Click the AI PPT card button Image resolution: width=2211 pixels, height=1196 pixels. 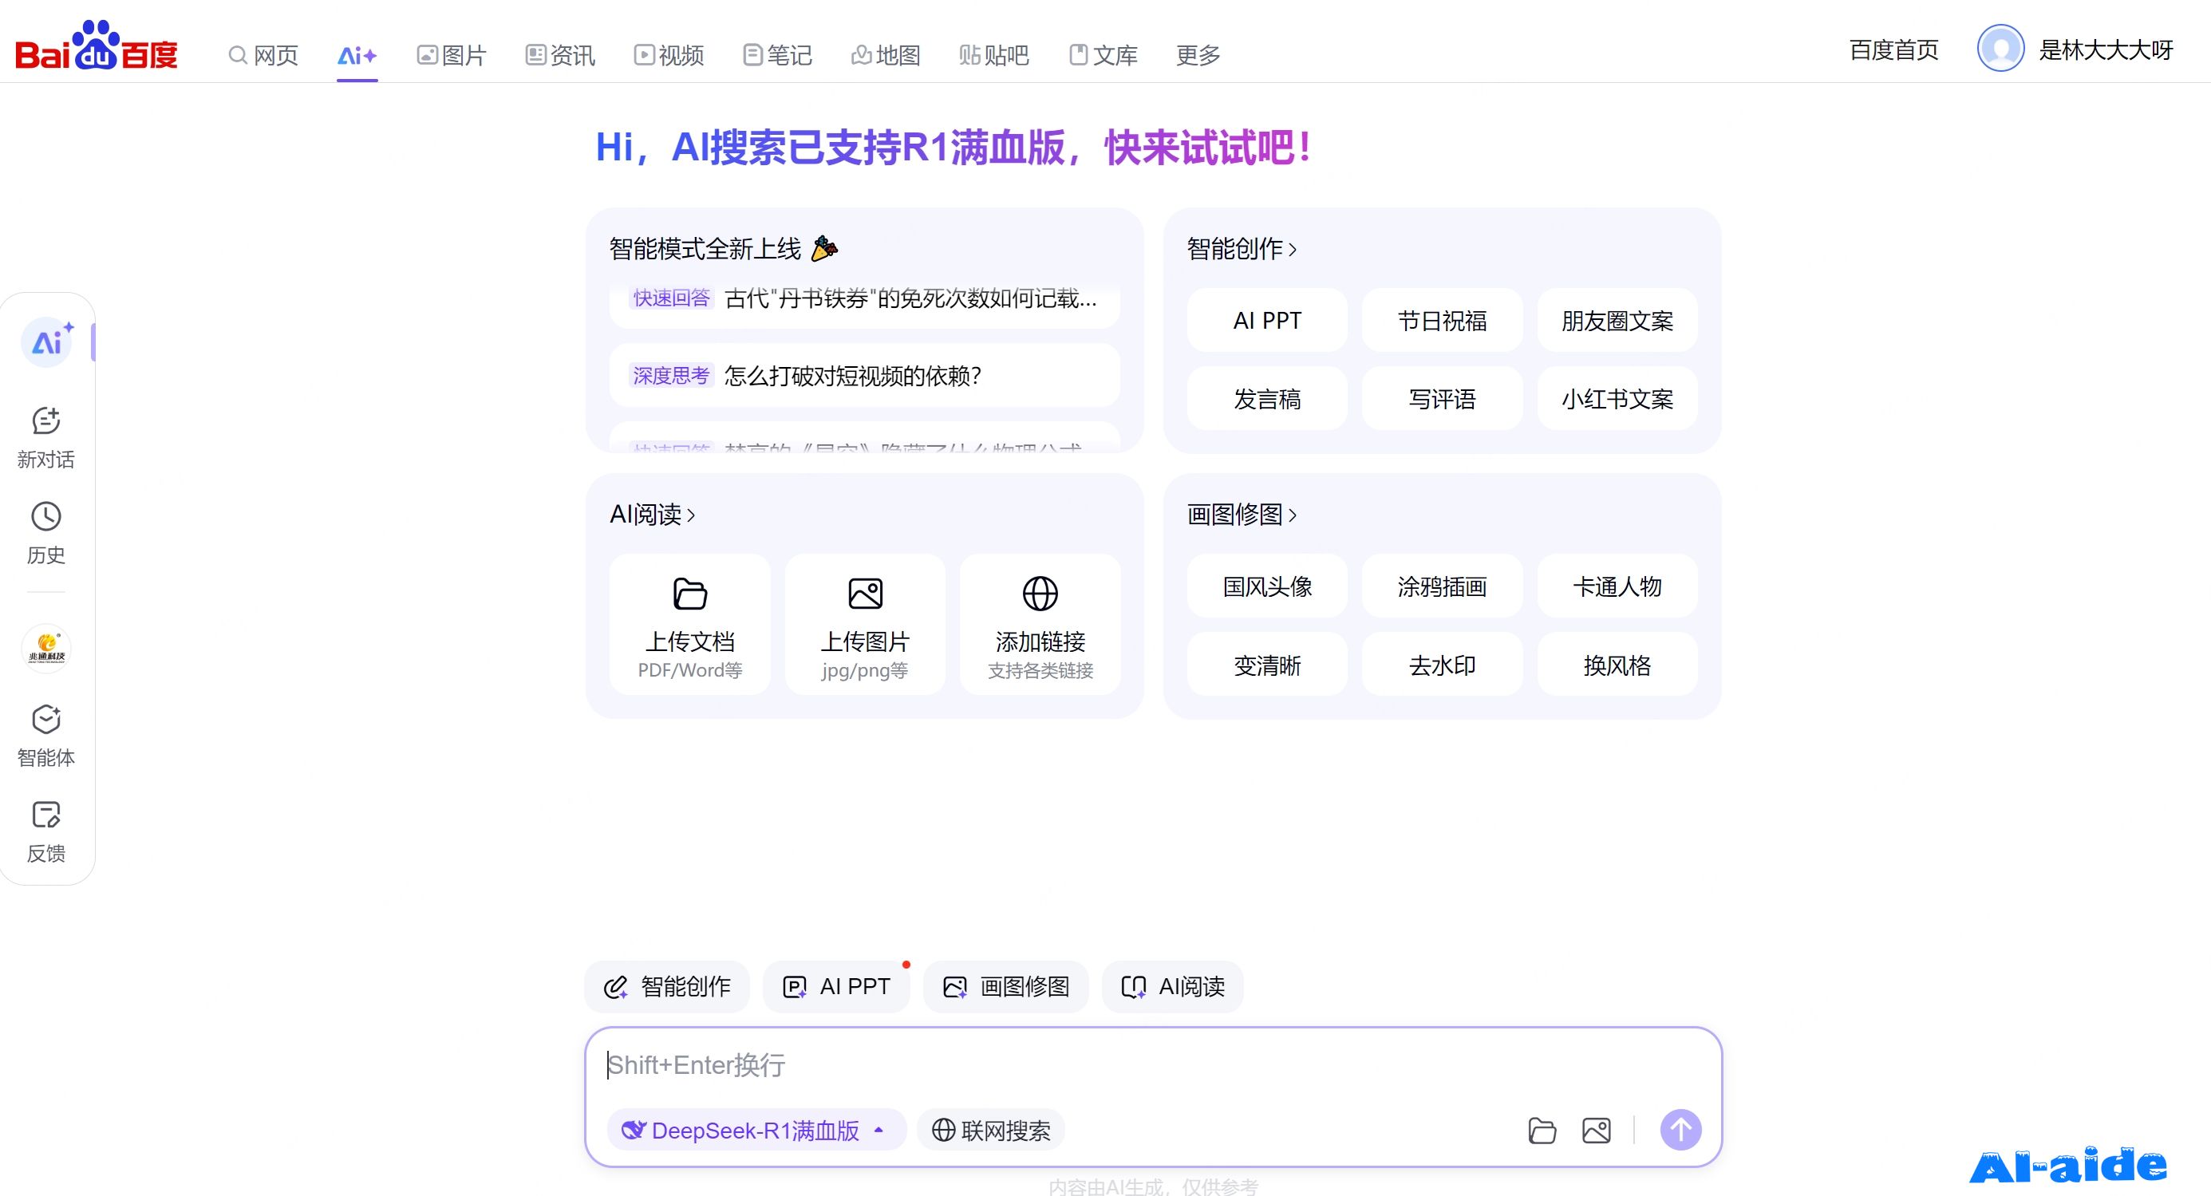[1267, 320]
